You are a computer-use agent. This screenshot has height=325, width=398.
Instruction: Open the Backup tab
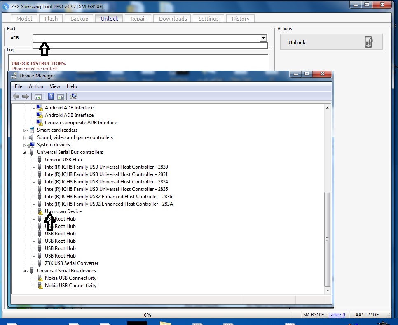[x=79, y=19]
